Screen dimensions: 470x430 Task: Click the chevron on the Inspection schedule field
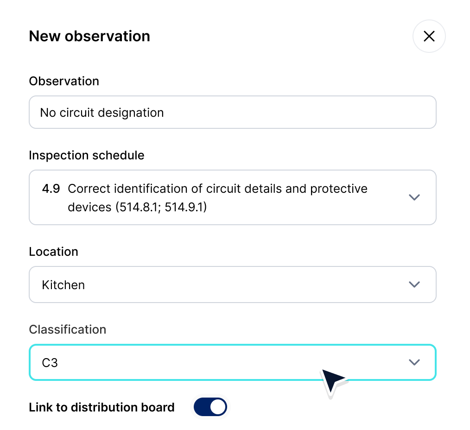[414, 197]
